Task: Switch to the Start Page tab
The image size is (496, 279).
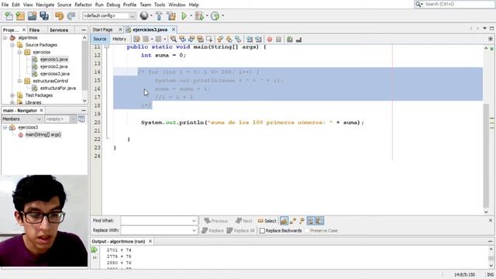Action: pyautogui.click(x=102, y=29)
